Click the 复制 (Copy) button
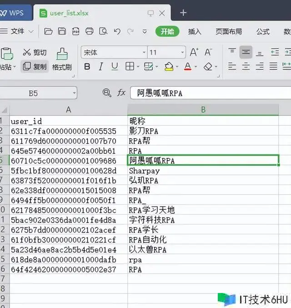The width and height of the screenshot is (291, 308). 35,67
